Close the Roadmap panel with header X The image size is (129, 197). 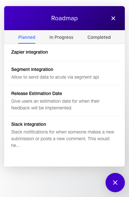113,18
